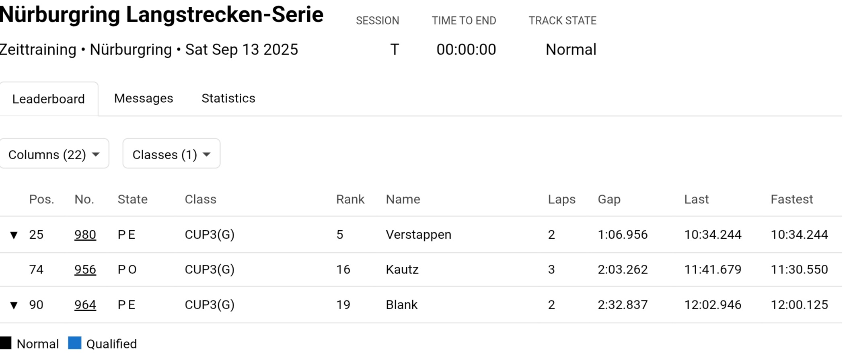The image size is (845, 359).
Task: Click the black Normal legend swatch
Action: coord(6,343)
